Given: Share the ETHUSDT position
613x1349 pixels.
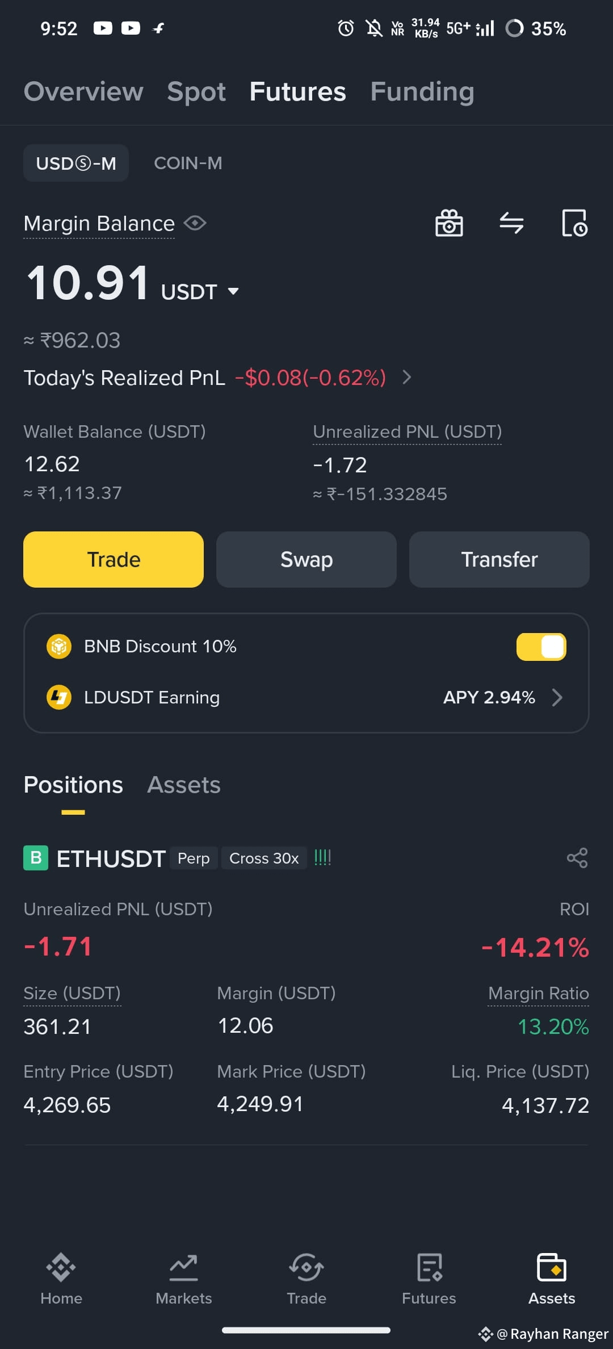Looking at the screenshot, I should (x=577, y=858).
